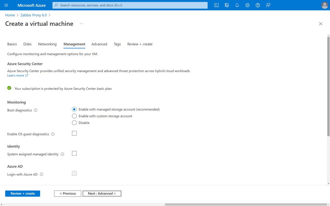Open the help question mark menu

click(x=258, y=5)
